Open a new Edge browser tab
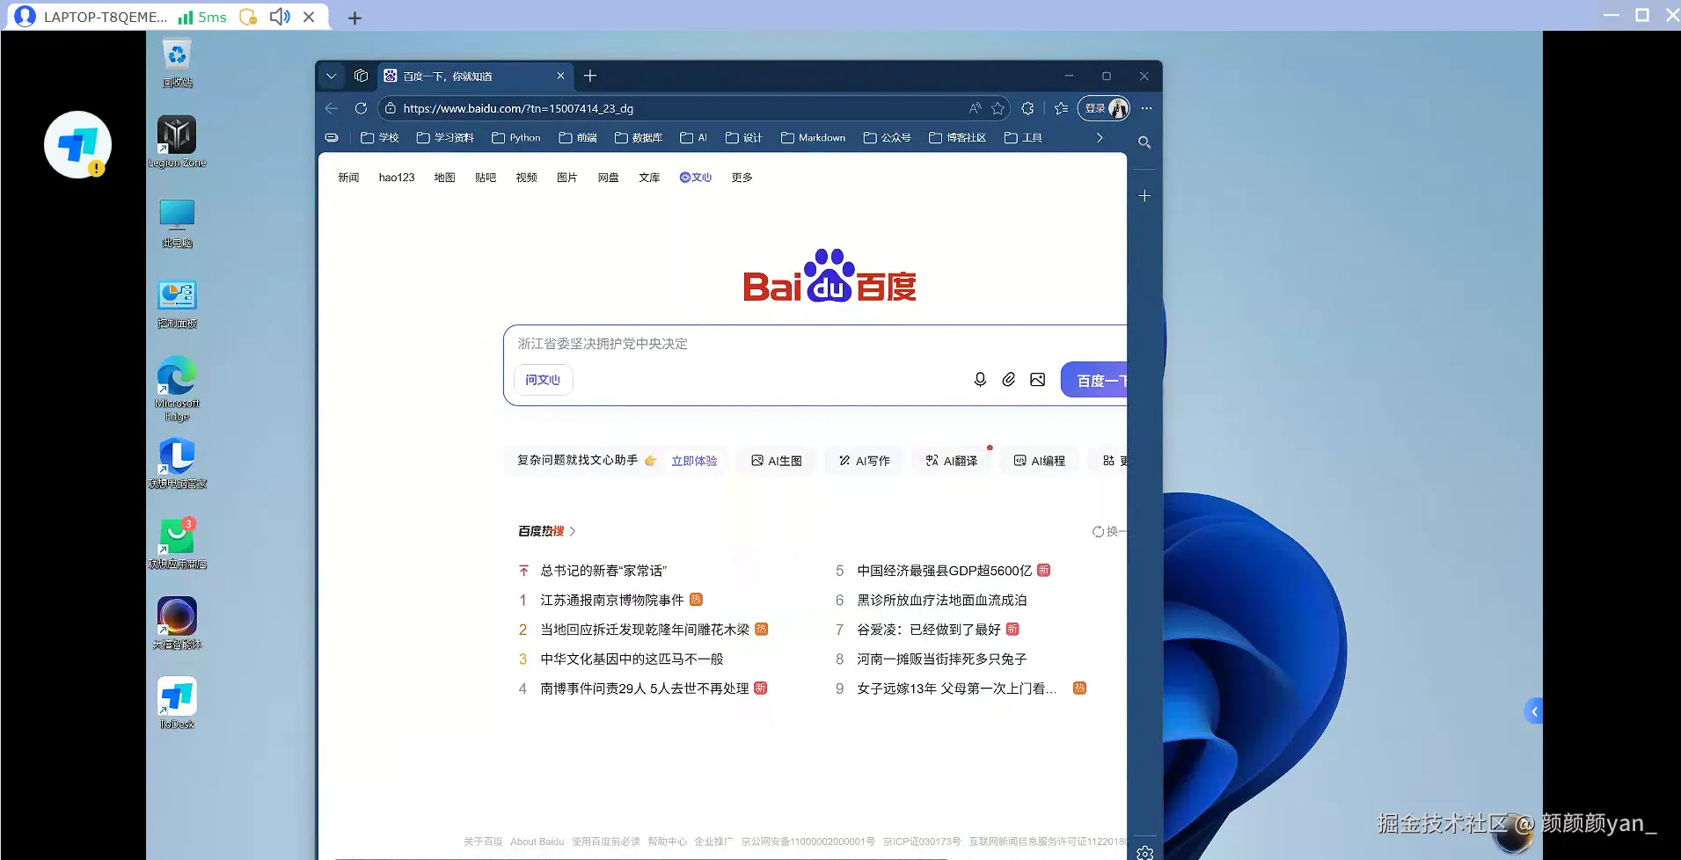This screenshot has width=1681, height=860. pyautogui.click(x=590, y=77)
